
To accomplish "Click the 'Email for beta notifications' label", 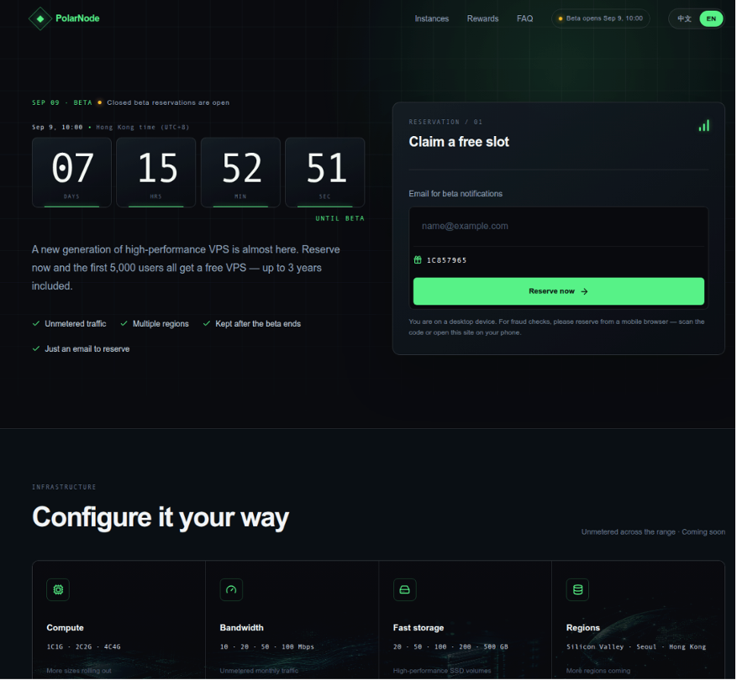I will (x=455, y=194).
